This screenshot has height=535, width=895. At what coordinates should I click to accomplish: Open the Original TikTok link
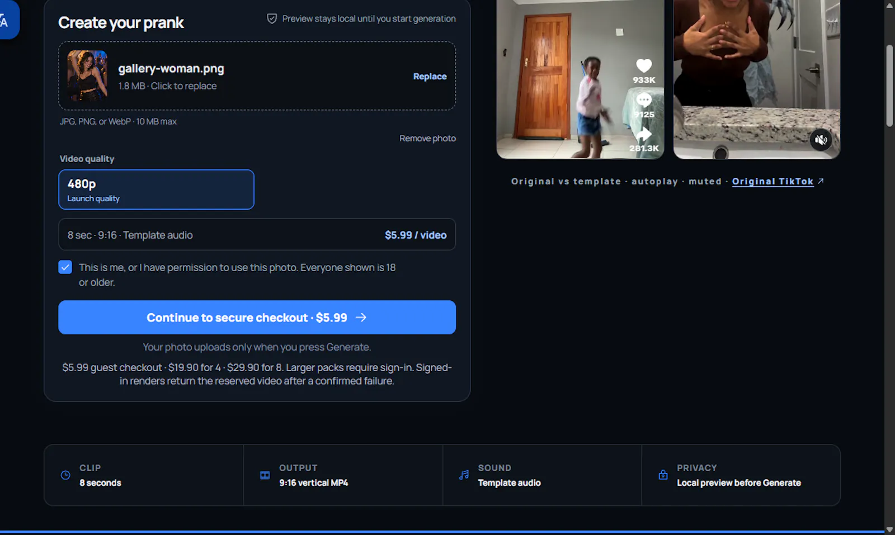(772, 181)
